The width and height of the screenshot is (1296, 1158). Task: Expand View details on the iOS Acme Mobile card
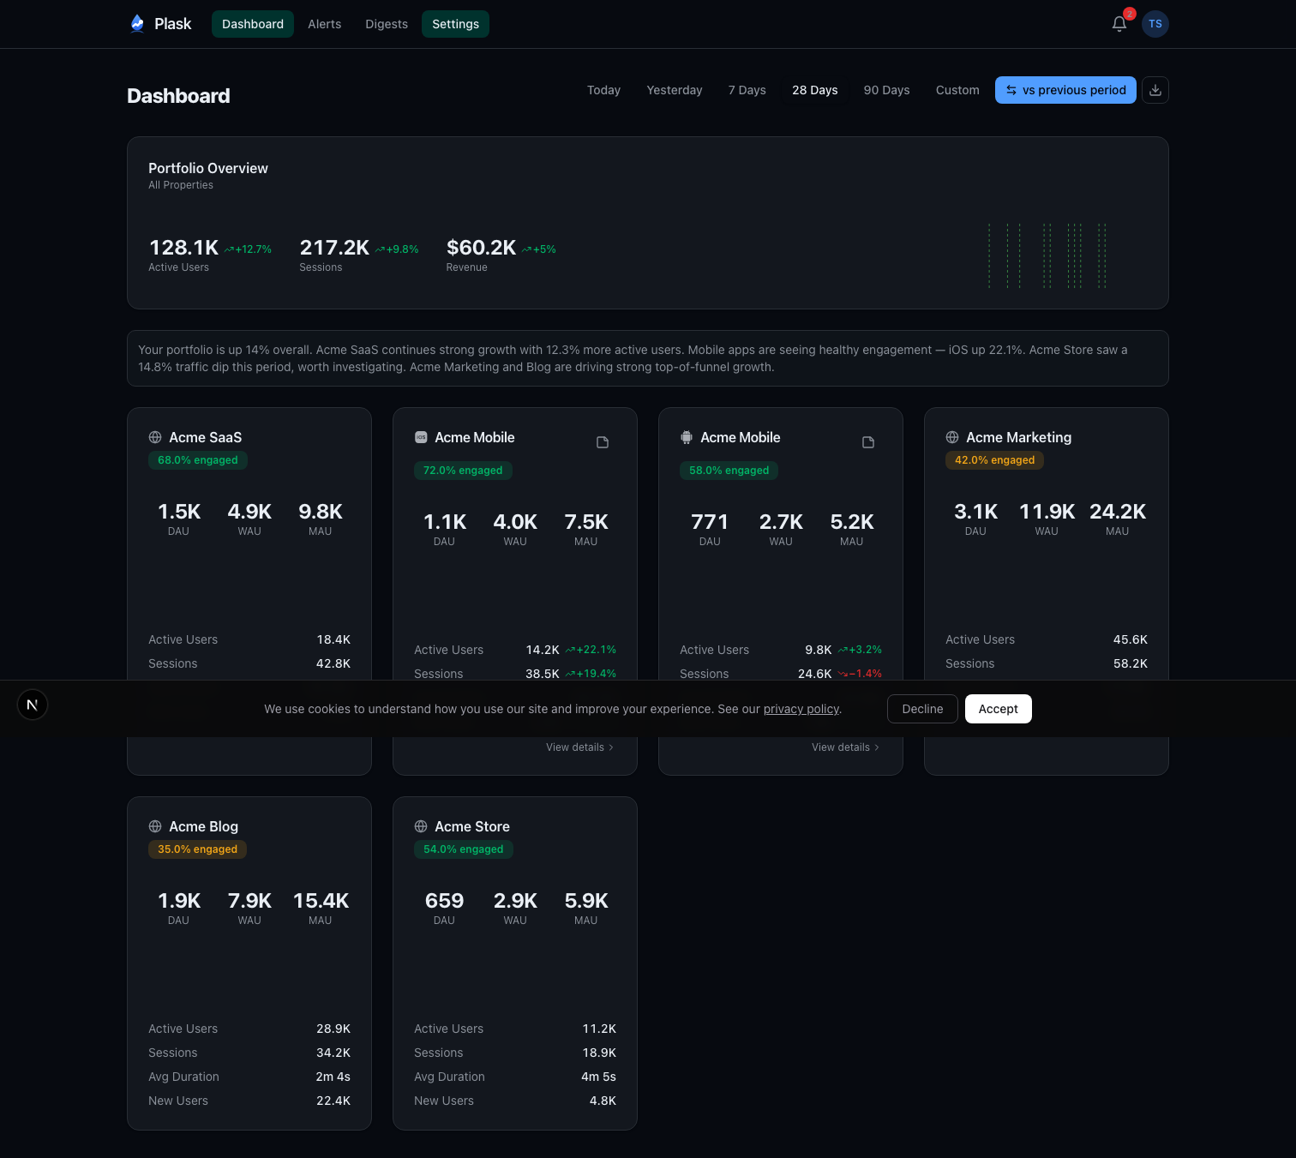pos(579,747)
